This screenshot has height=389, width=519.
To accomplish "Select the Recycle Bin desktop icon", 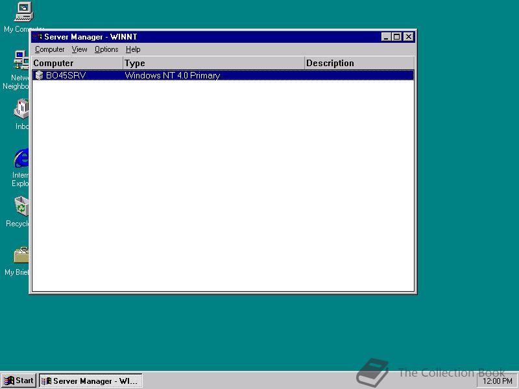I will pyautogui.click(x=21, y=206).
